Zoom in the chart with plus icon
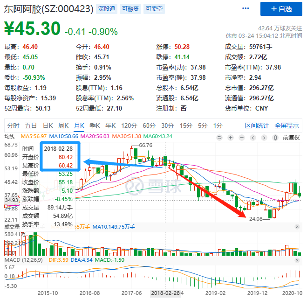 point(231,138)
